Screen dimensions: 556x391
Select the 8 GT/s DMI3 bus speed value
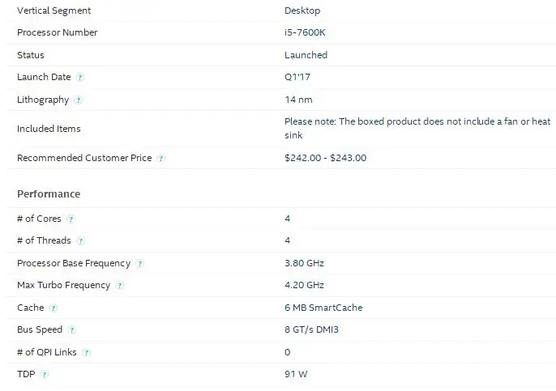point(311,329)
